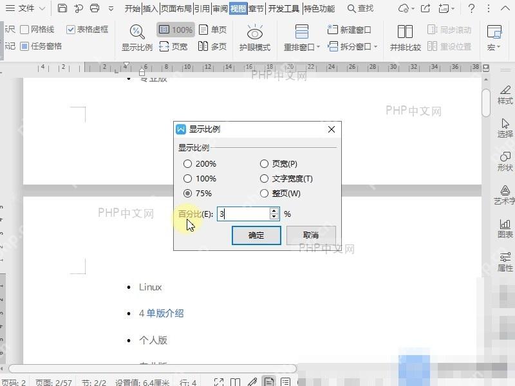Close the 显示比例 dialog
Viewport: 515px width, 386px height.
[332, 129]
